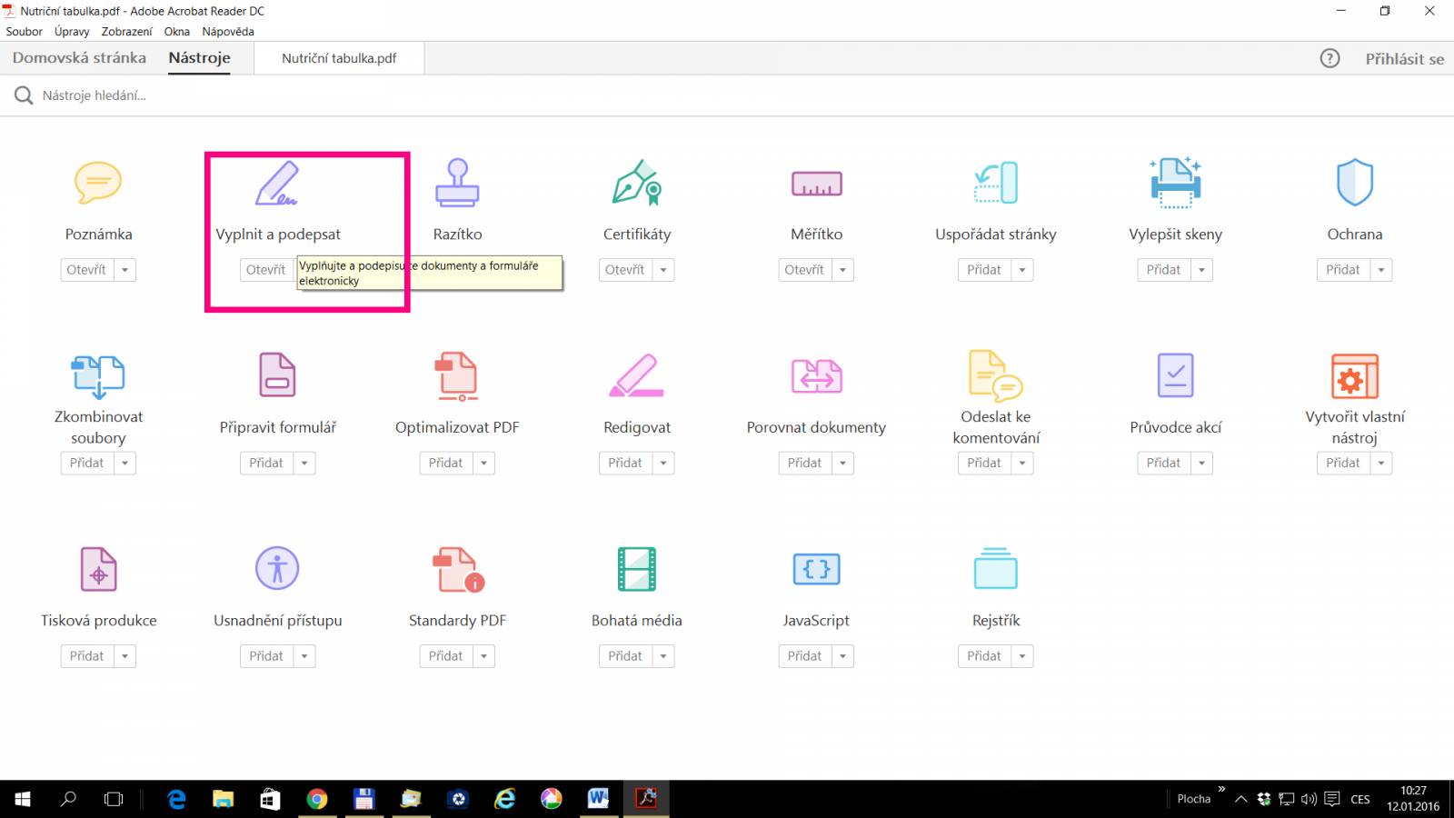Viewport: 1454px width, 818px height.
Task: Click Přidat button under Optimalizovat PDF
Action: [x=446, y=463]
